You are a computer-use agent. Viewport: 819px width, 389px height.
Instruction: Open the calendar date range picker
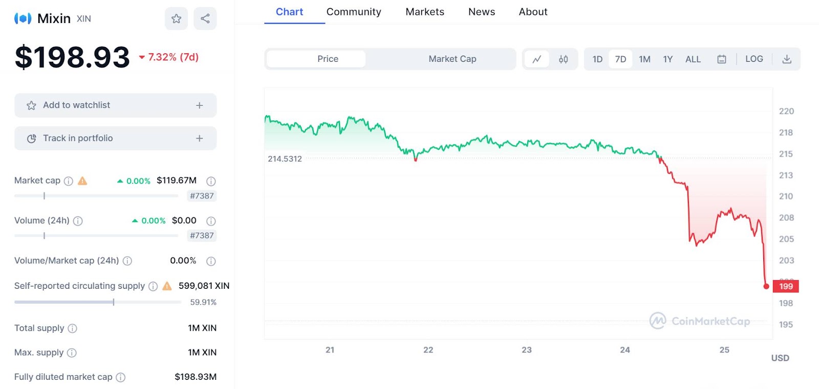722,59
